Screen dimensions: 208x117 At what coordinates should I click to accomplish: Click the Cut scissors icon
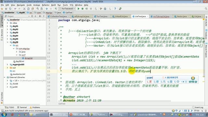24,9
